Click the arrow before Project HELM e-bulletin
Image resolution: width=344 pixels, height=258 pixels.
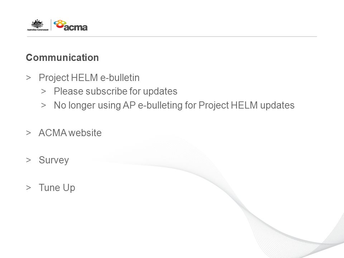point(29,78)
